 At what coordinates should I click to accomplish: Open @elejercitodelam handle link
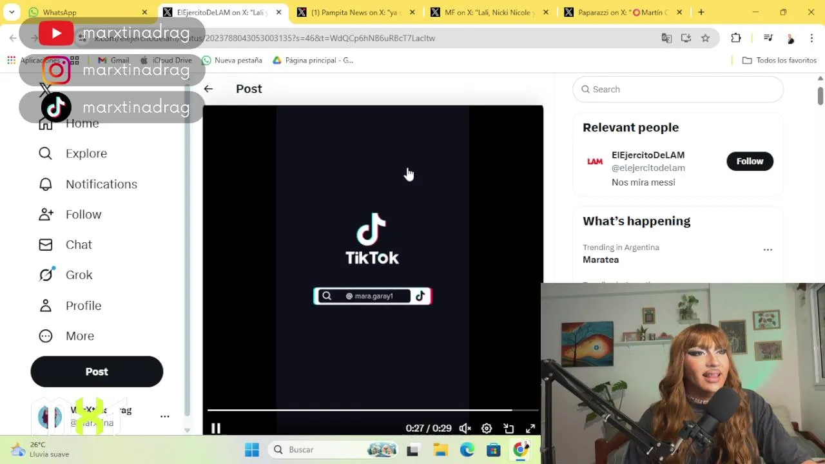coord(648,168)
